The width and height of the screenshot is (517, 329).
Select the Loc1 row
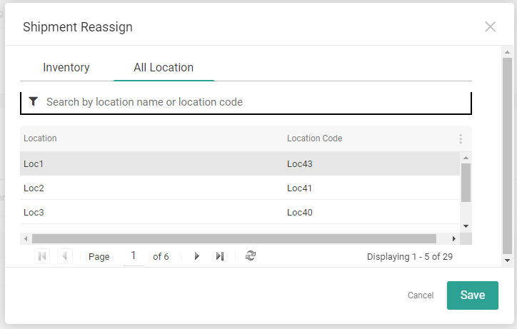(240, 163)
